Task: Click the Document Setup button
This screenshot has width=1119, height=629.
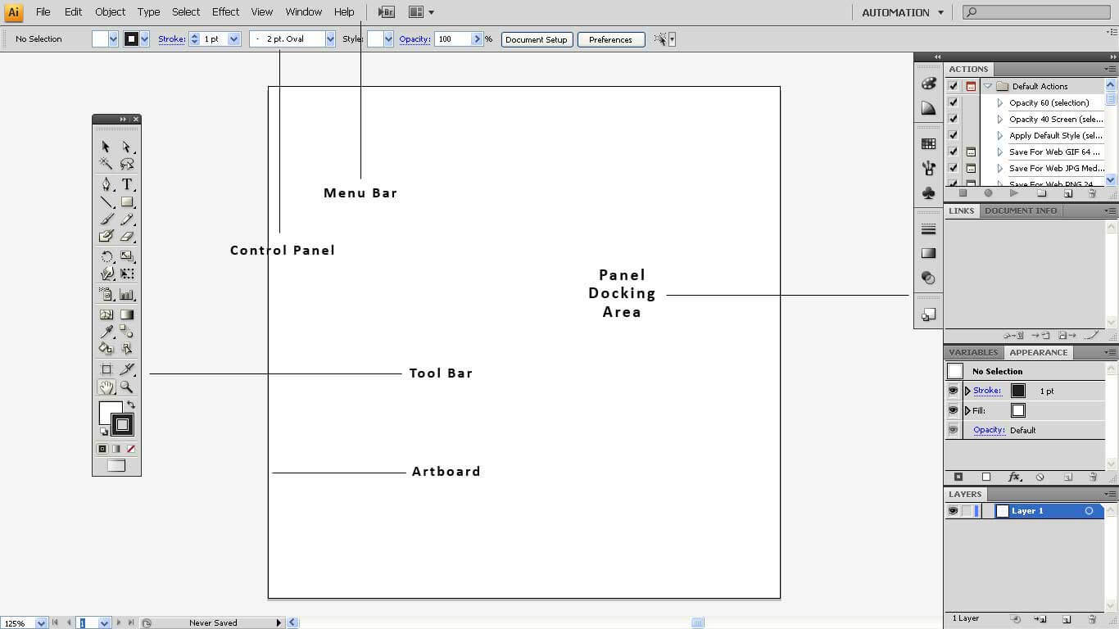Action: [536, 39]
